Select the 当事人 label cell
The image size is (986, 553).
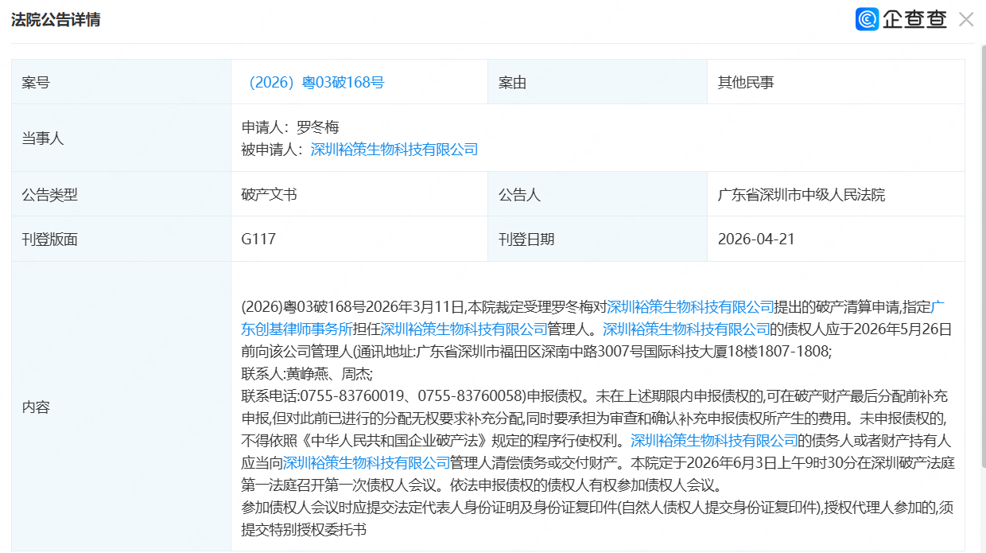(121, 138)
